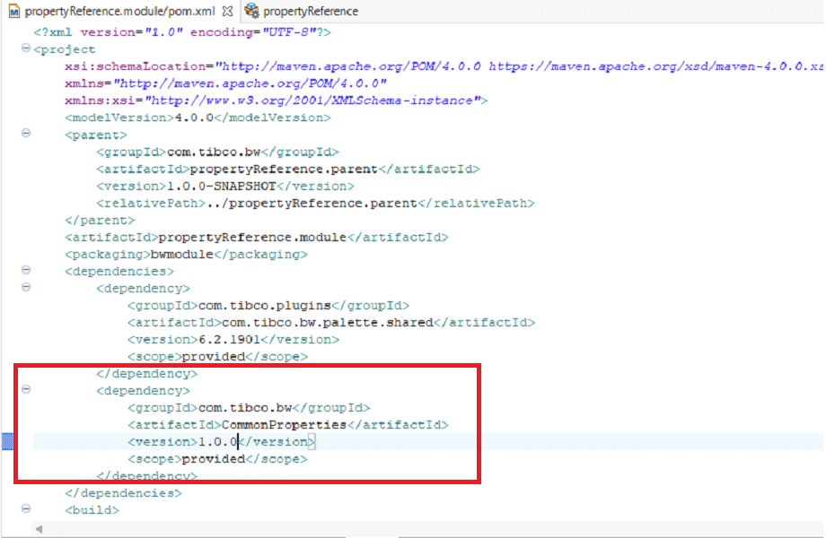Collapse the build element fold marker
Screen dimensions: 826x538
(26, 508)
